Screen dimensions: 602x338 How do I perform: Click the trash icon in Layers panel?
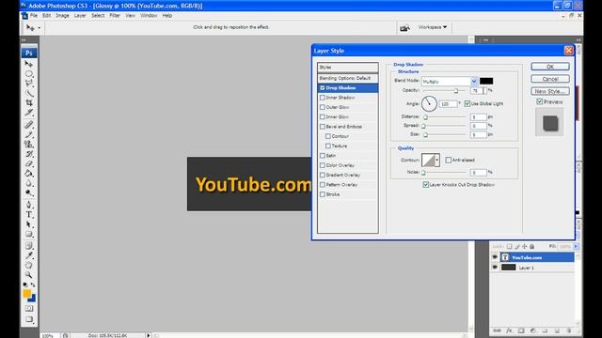pyautogui.click(x=569, y=330)
